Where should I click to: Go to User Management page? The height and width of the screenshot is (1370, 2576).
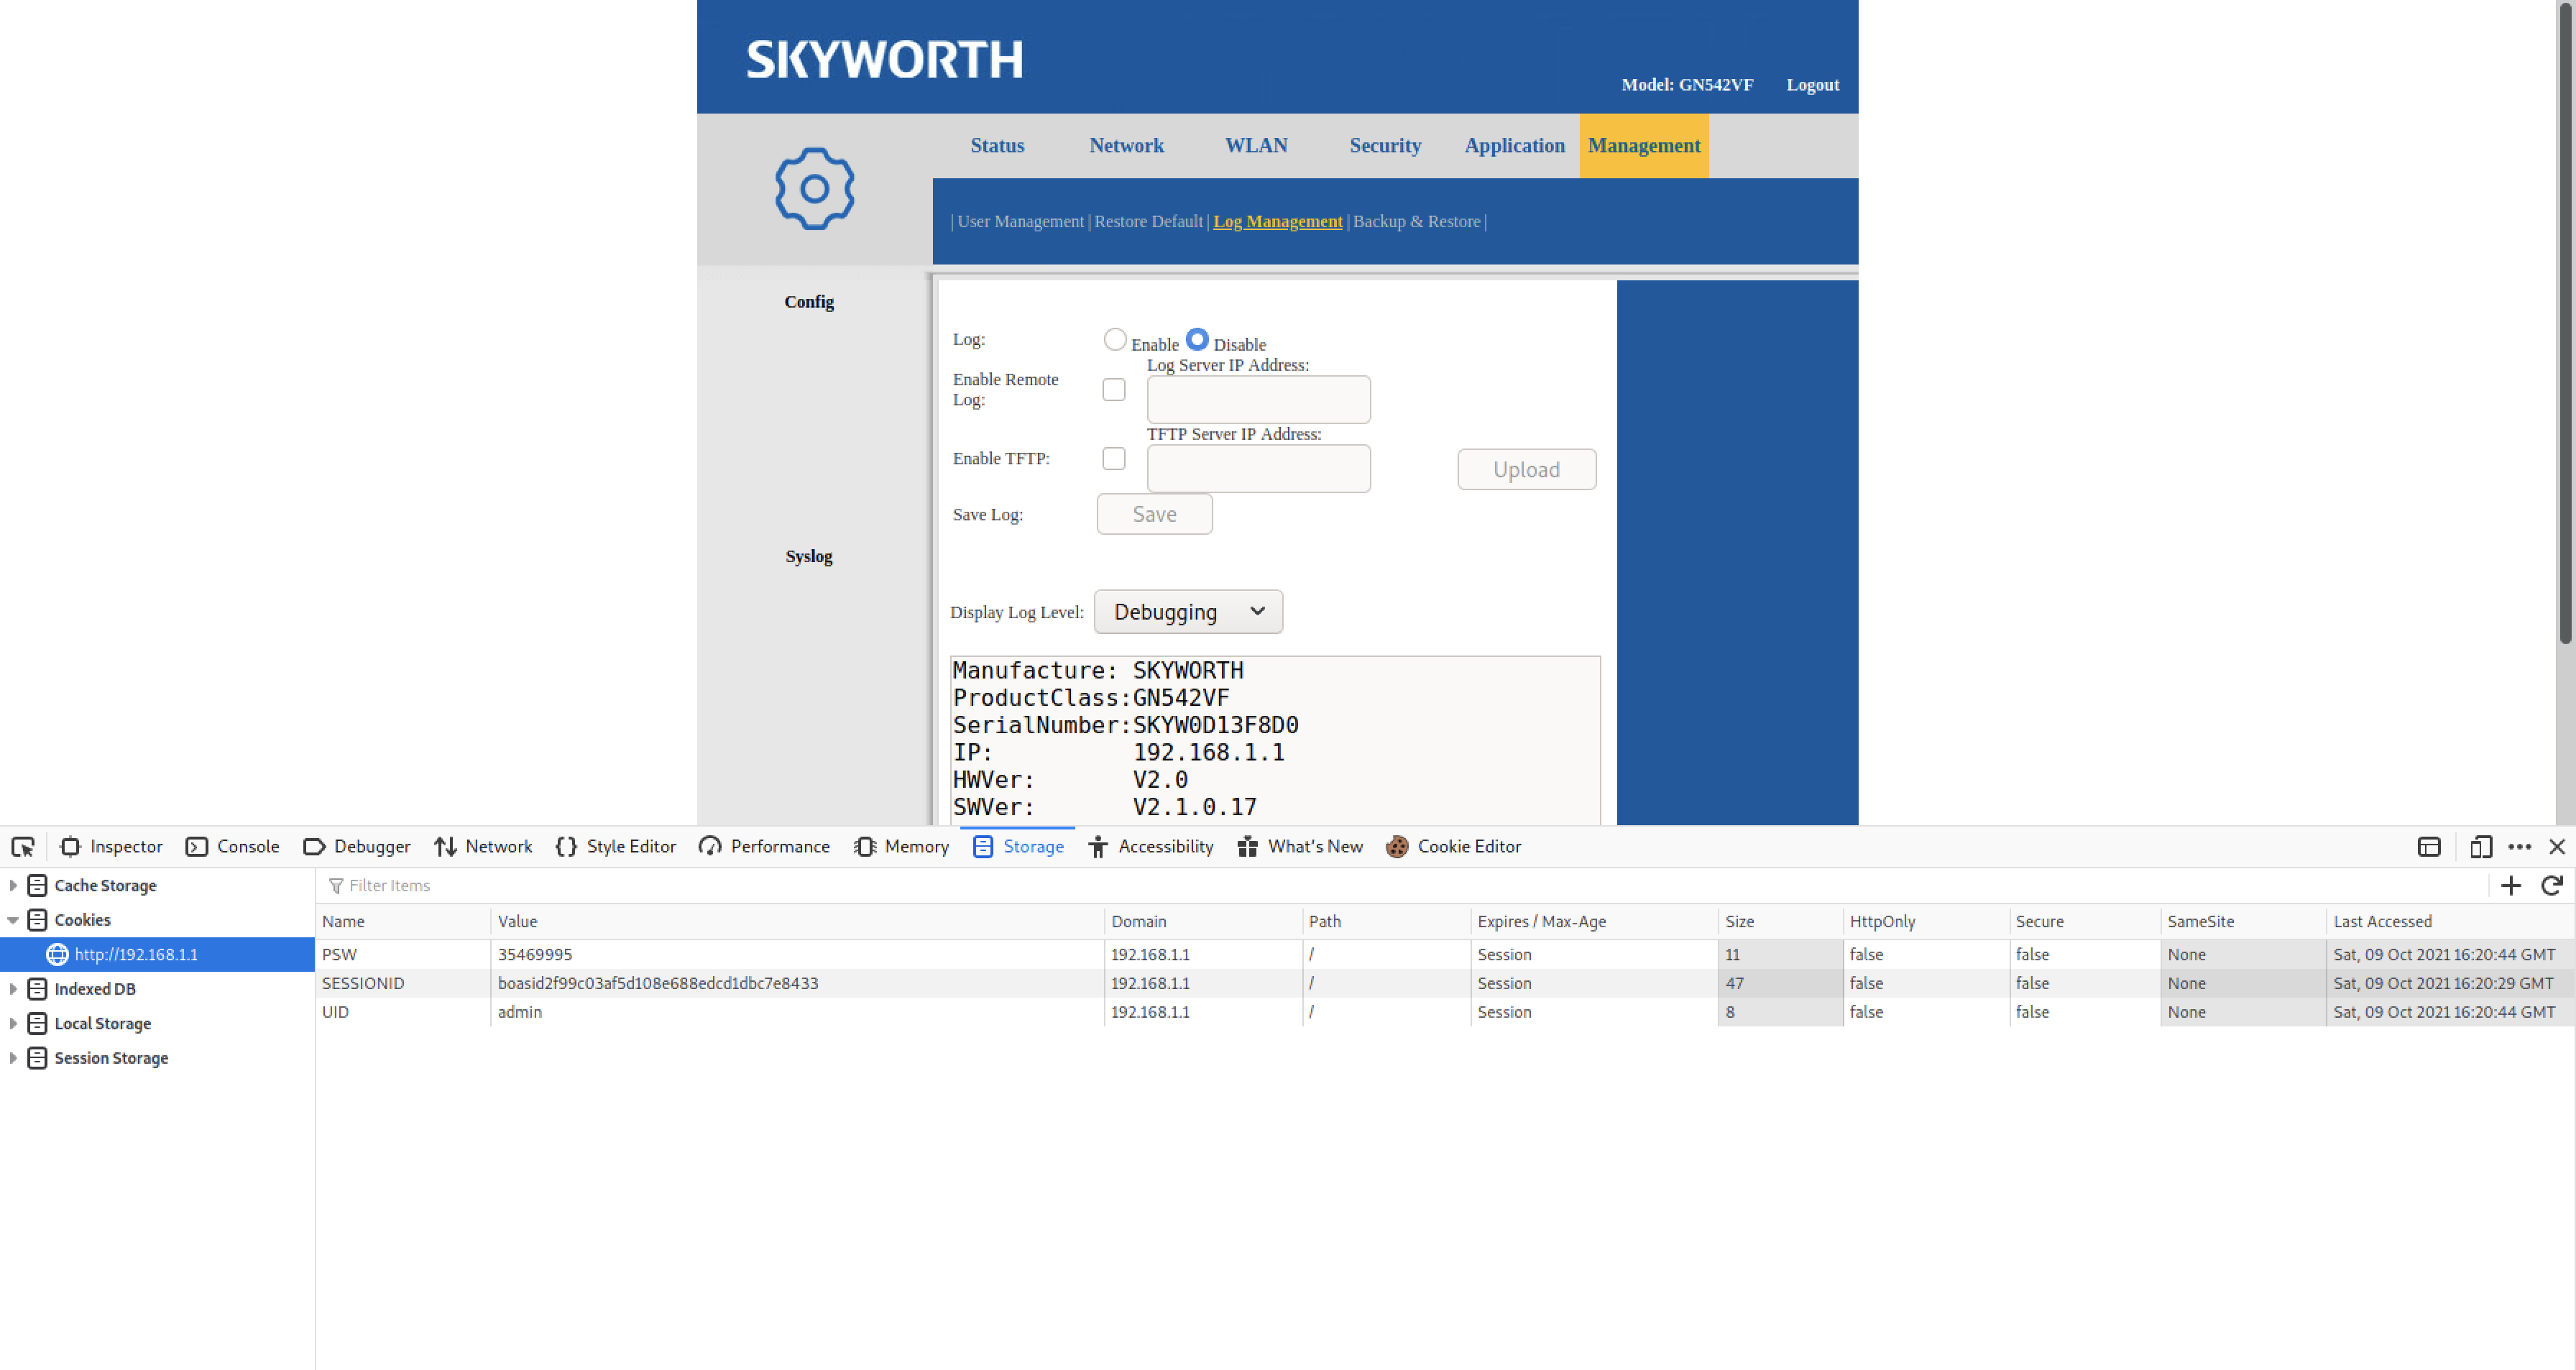coord(1021,222)
